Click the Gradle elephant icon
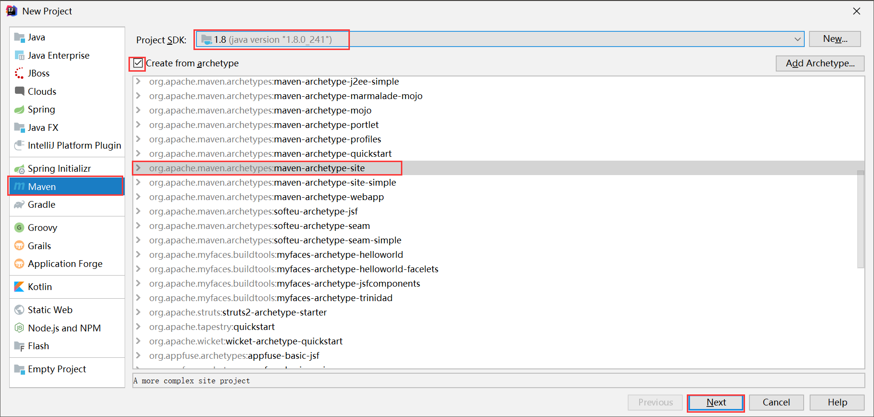The height and width of the screenshot is (417, 874). pyautogui.click(x=19, y=204)
